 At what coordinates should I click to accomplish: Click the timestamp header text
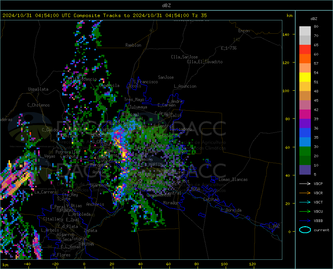click(104, 16)
